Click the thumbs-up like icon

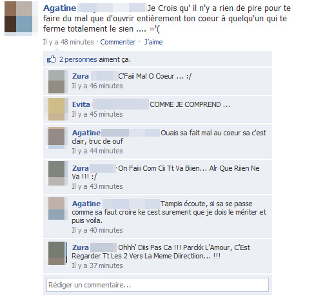[x=52, y=59]
